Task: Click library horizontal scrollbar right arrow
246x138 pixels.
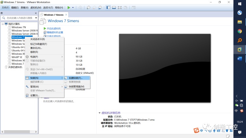Action: (36, 132)
